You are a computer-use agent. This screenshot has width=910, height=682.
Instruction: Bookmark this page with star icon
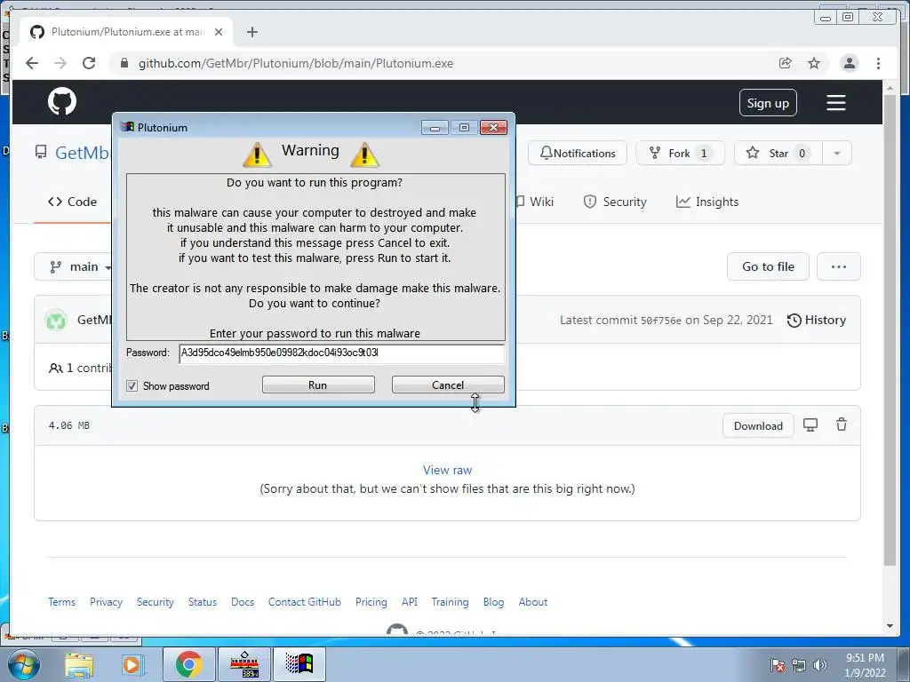point(814,63)
